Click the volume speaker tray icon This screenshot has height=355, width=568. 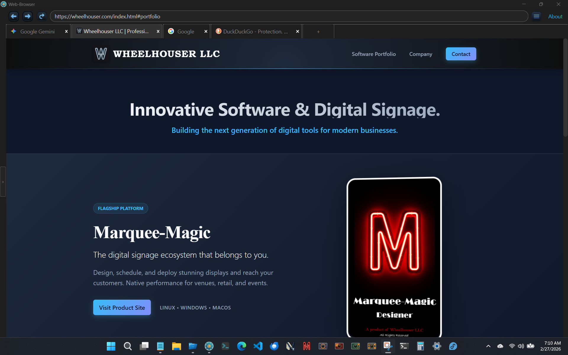(521, 346)
